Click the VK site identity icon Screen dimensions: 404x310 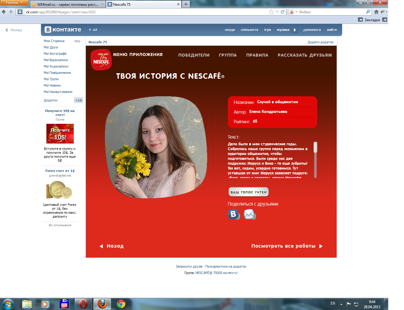click(20, 12)
